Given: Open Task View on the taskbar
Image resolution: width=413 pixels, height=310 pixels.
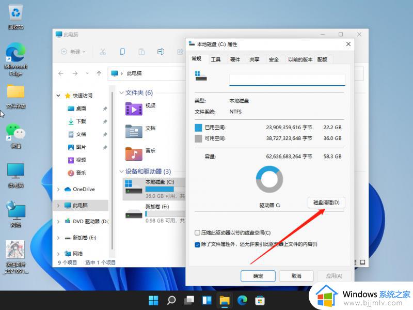Looking at the screenshot, I should tap(189, 300).
